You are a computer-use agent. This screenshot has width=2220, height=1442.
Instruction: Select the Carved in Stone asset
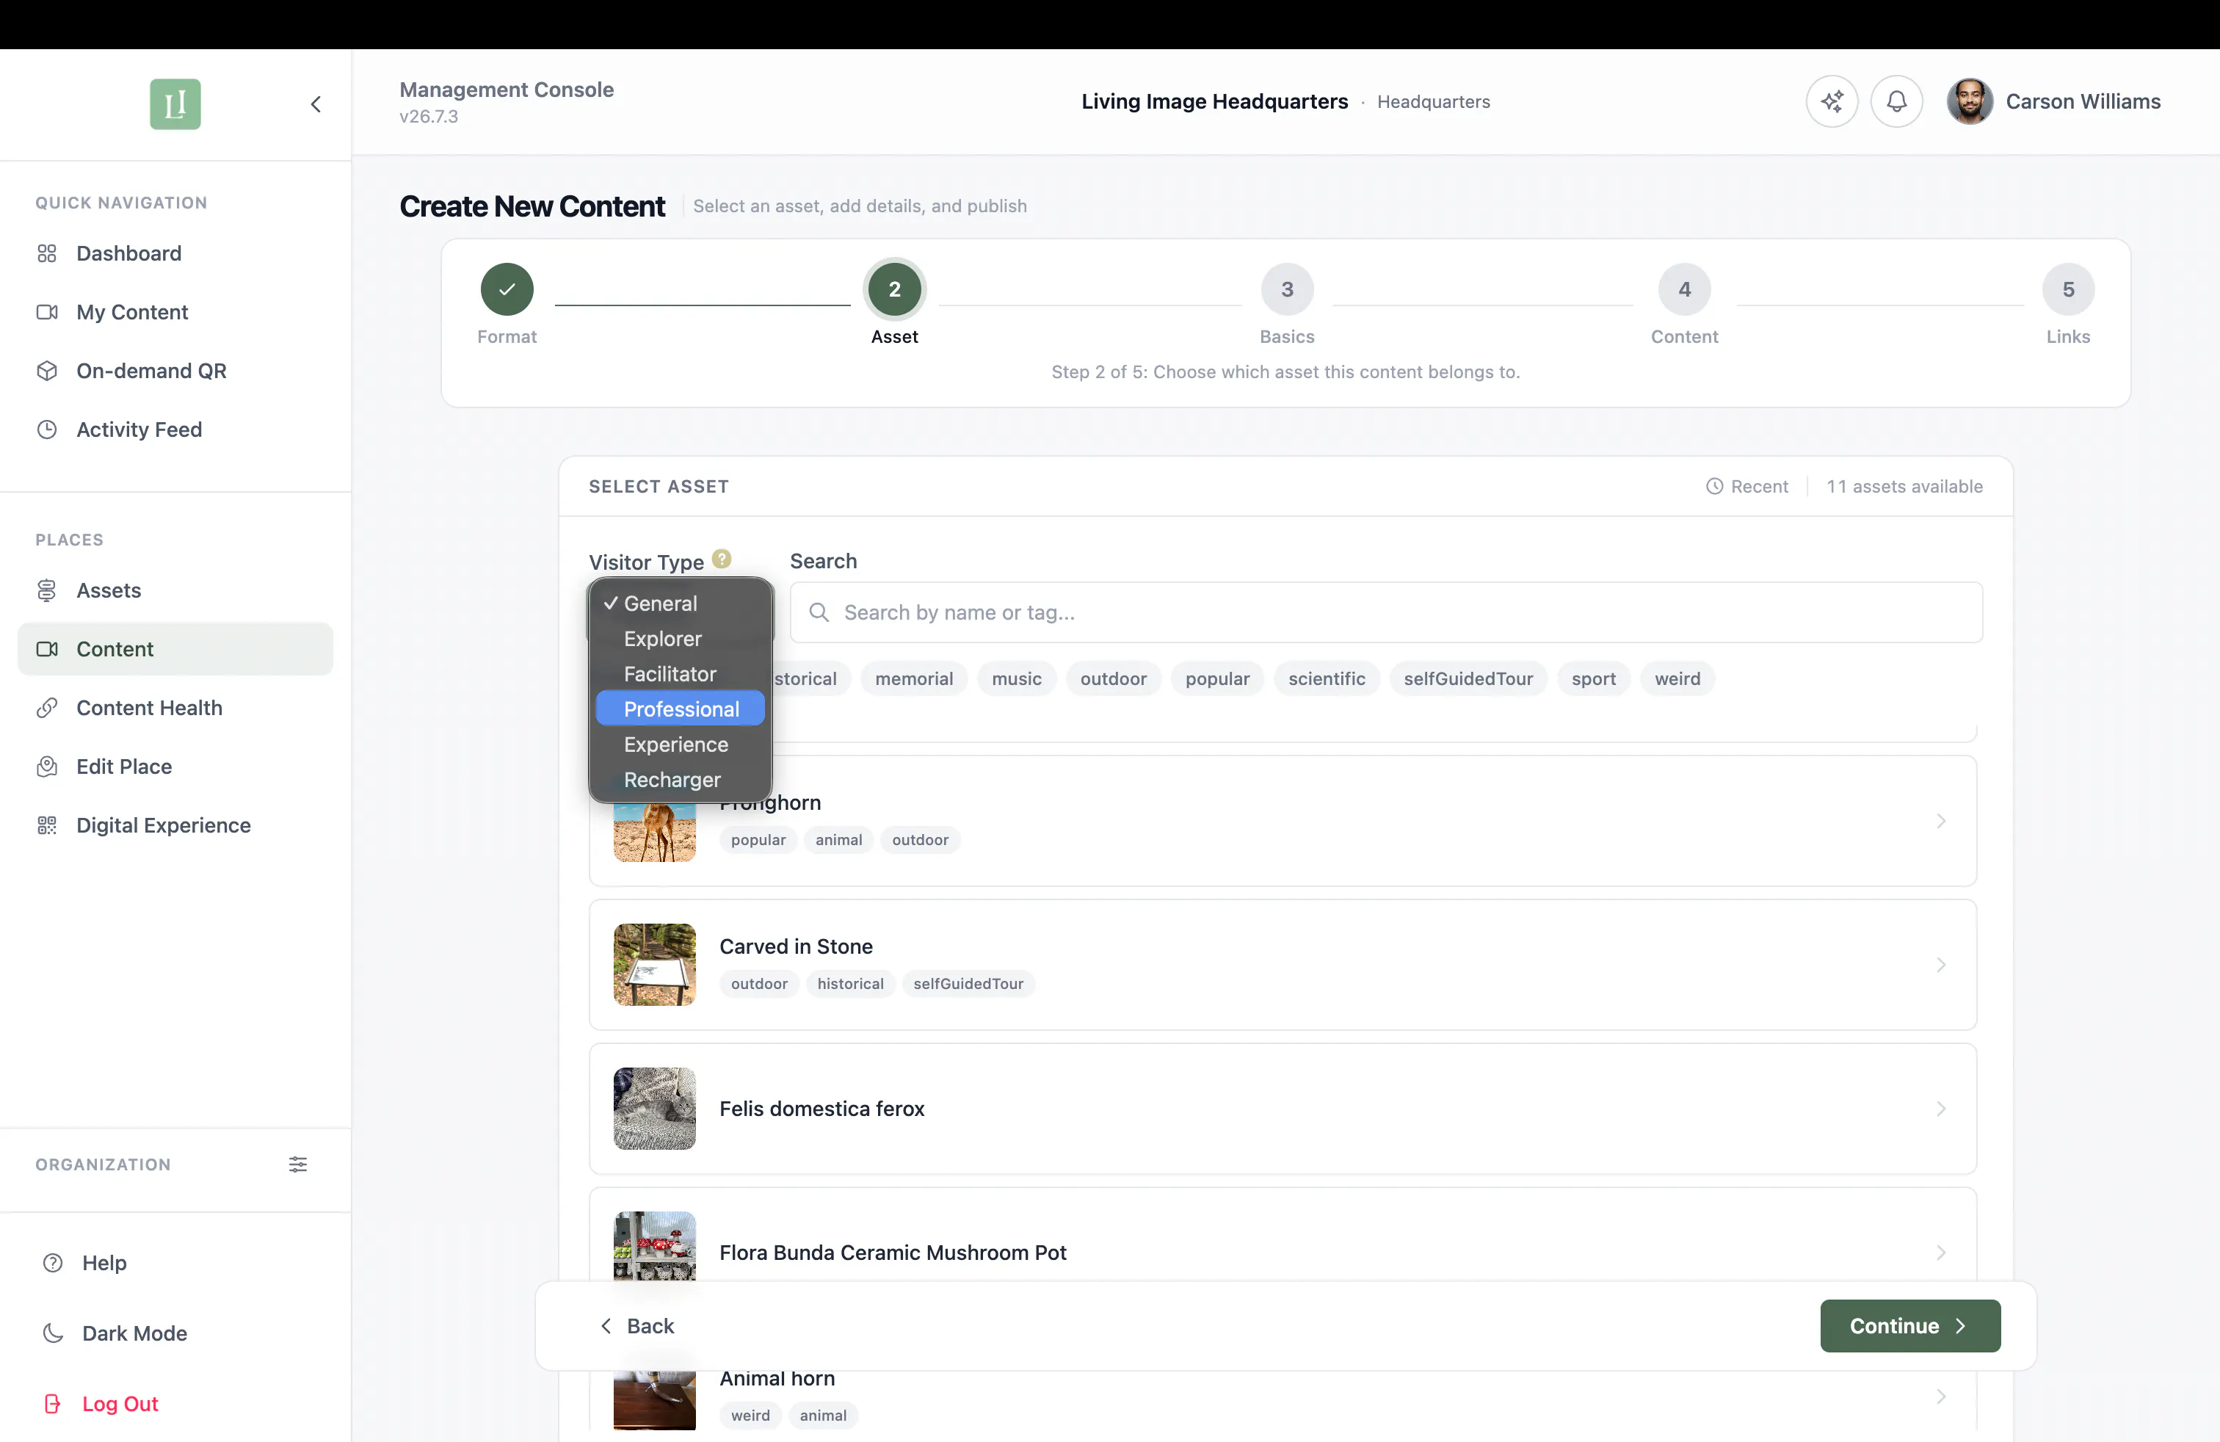1283,965
